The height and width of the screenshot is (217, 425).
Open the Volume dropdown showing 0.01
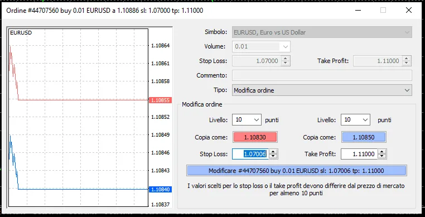click(x=261, y=47)
